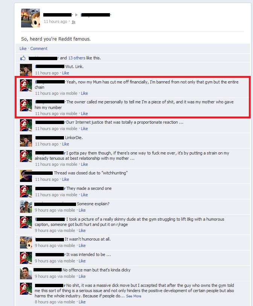Open avatar next to 'No offence man' comment

(26, 273)
